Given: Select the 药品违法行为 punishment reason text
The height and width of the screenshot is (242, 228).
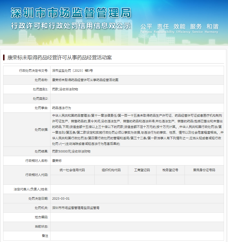Looking at the screenshot, I should [x=61, y=108].
